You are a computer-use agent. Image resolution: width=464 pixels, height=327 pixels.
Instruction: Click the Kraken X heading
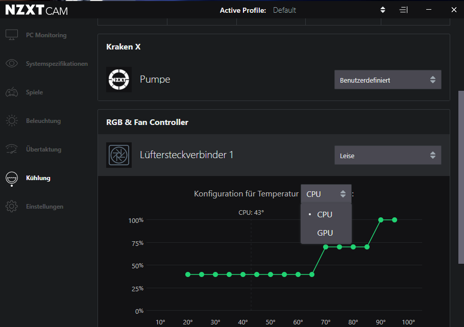(124, 47)
